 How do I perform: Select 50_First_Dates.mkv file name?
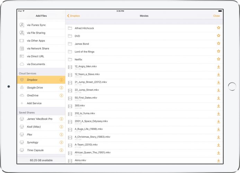pos(86,98)
